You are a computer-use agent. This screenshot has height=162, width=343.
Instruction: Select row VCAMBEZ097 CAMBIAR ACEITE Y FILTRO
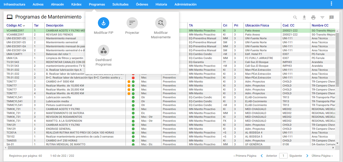click(170, 30)
